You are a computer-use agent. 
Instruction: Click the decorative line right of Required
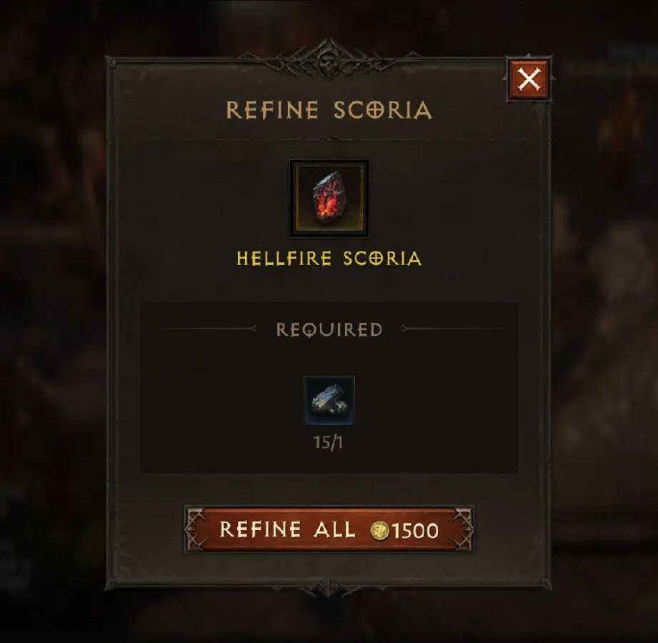(x=452, y=329)
